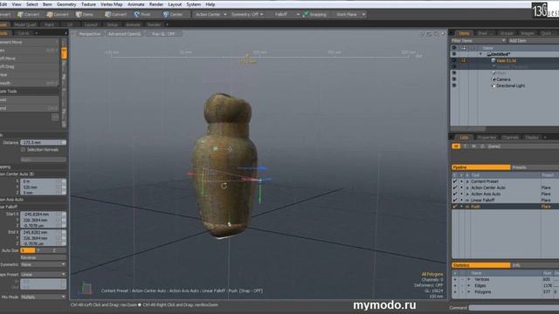Image resolution: width=559 pixels, height=314 pixels.
Task: Click the second viewport navigation icon at top right
Action: tap(429, 34)
